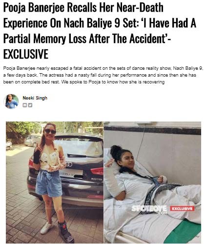Image resolution: width=207 pixels, height=244 pixels.
Task: Click the article summary paragraph text
Action: [103, 75]
